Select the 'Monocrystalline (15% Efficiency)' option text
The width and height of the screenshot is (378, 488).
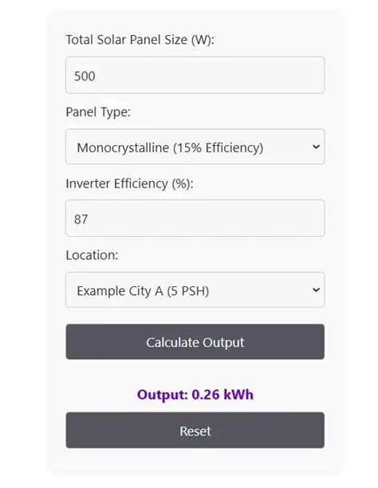click(170, 148)
